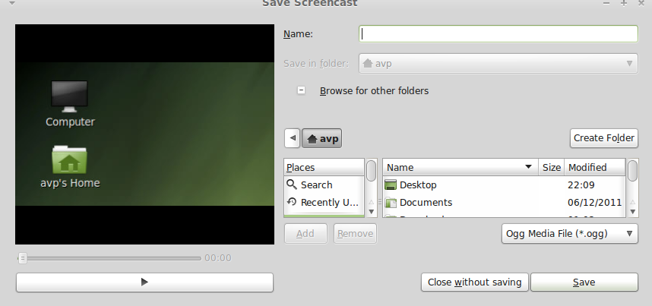Click the file list scrollbar
The width and height of the screenshot is (652, 306).
632,188
